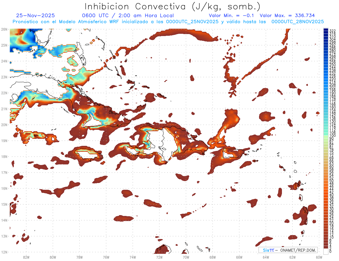
Task: Click the '17N' latitude label
Action: 4,172
